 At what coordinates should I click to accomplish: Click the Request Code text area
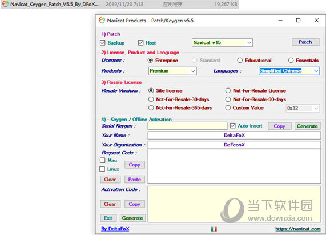point(234,166)
